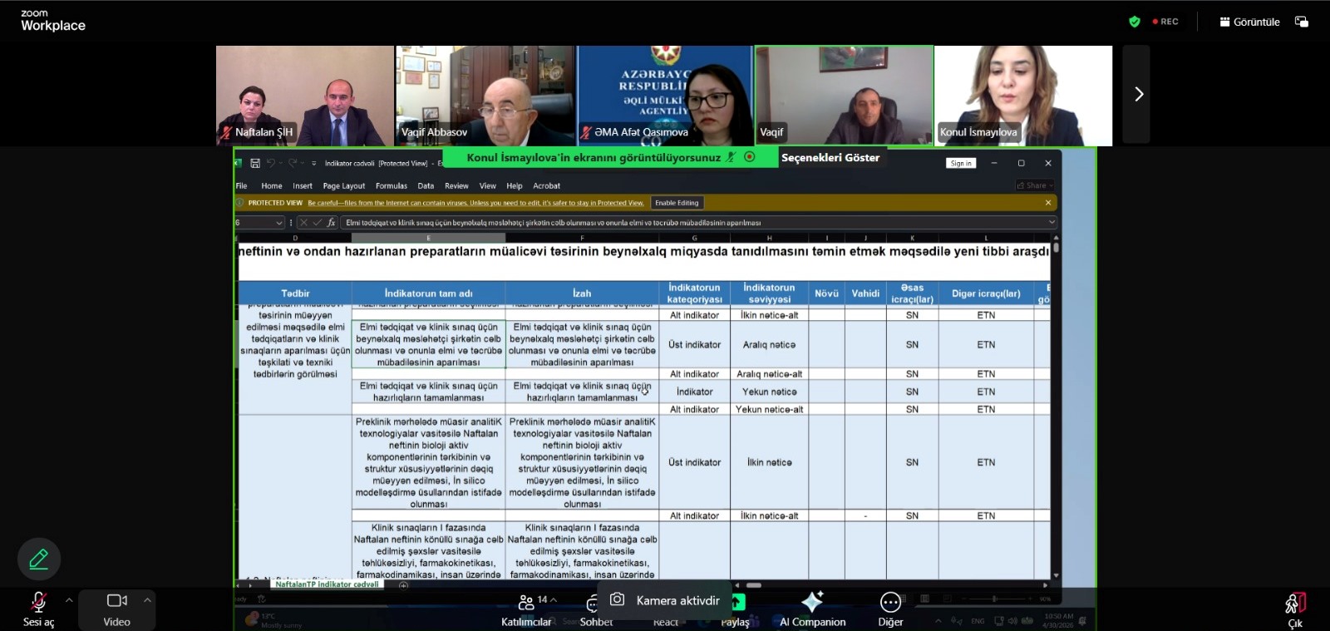1330x631 pixels.
Task: Open video options arrow beside Video
Action: (x=147, y=599)
